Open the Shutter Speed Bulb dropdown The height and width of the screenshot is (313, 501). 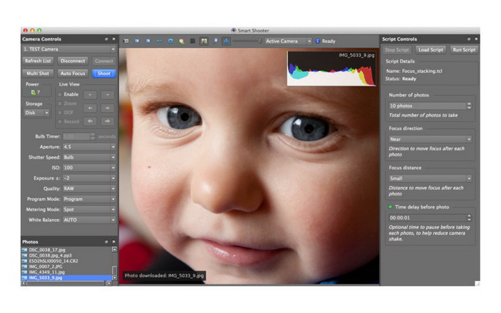(89, 157)
